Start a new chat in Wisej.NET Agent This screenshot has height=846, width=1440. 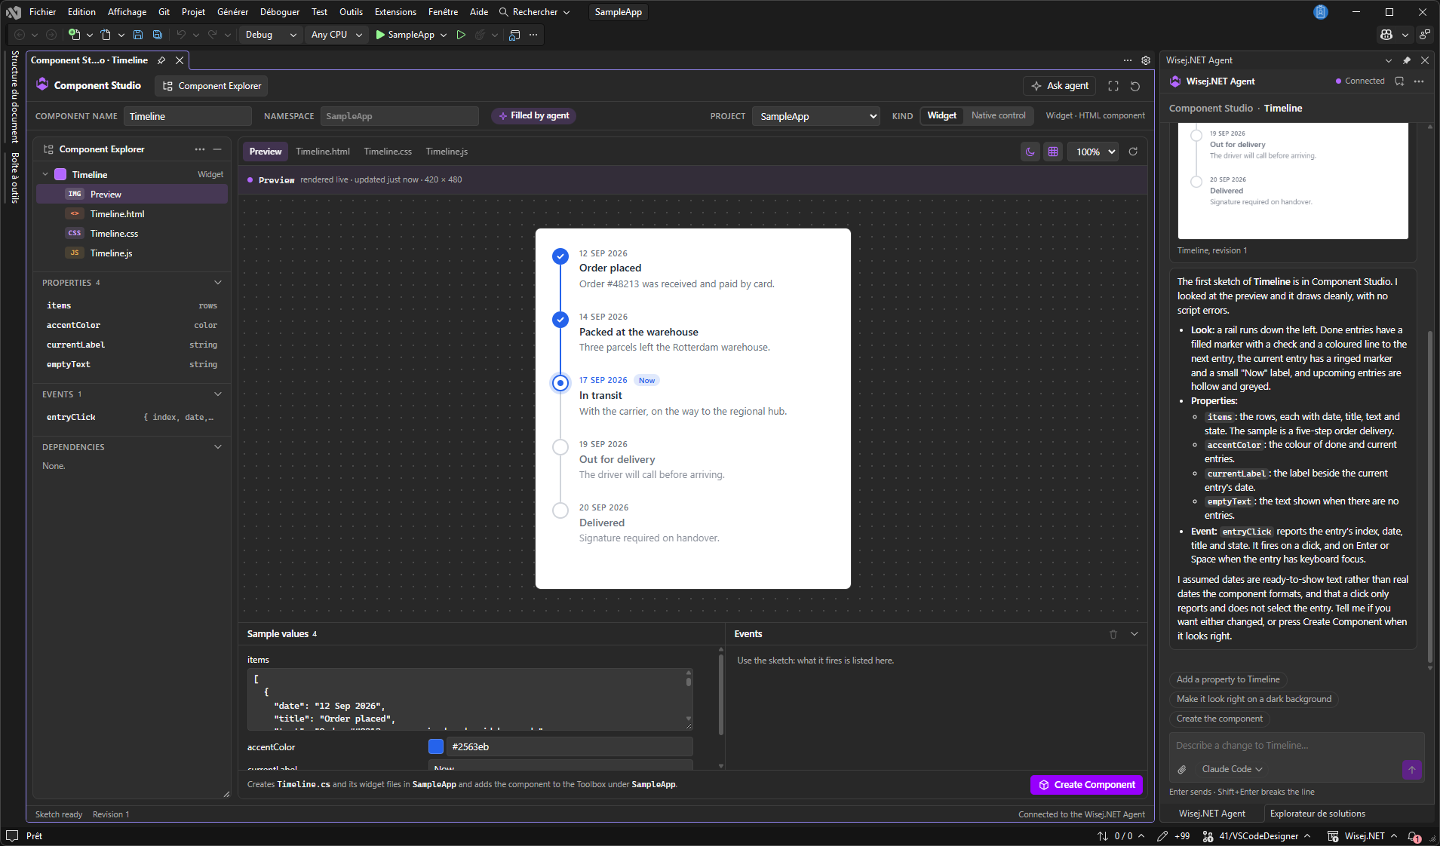(1399, 81)
